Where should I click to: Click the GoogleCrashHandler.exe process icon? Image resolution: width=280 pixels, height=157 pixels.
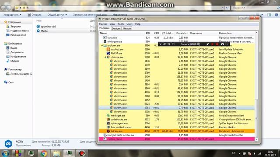pos(105,135)
